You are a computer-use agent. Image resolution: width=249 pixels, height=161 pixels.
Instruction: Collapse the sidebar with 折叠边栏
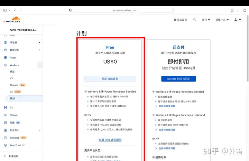tap(11, 156)
